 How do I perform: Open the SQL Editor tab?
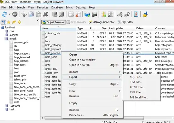point(125,22)
